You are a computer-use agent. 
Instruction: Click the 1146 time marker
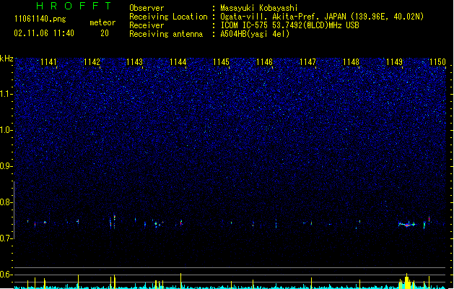coord(265,62)
